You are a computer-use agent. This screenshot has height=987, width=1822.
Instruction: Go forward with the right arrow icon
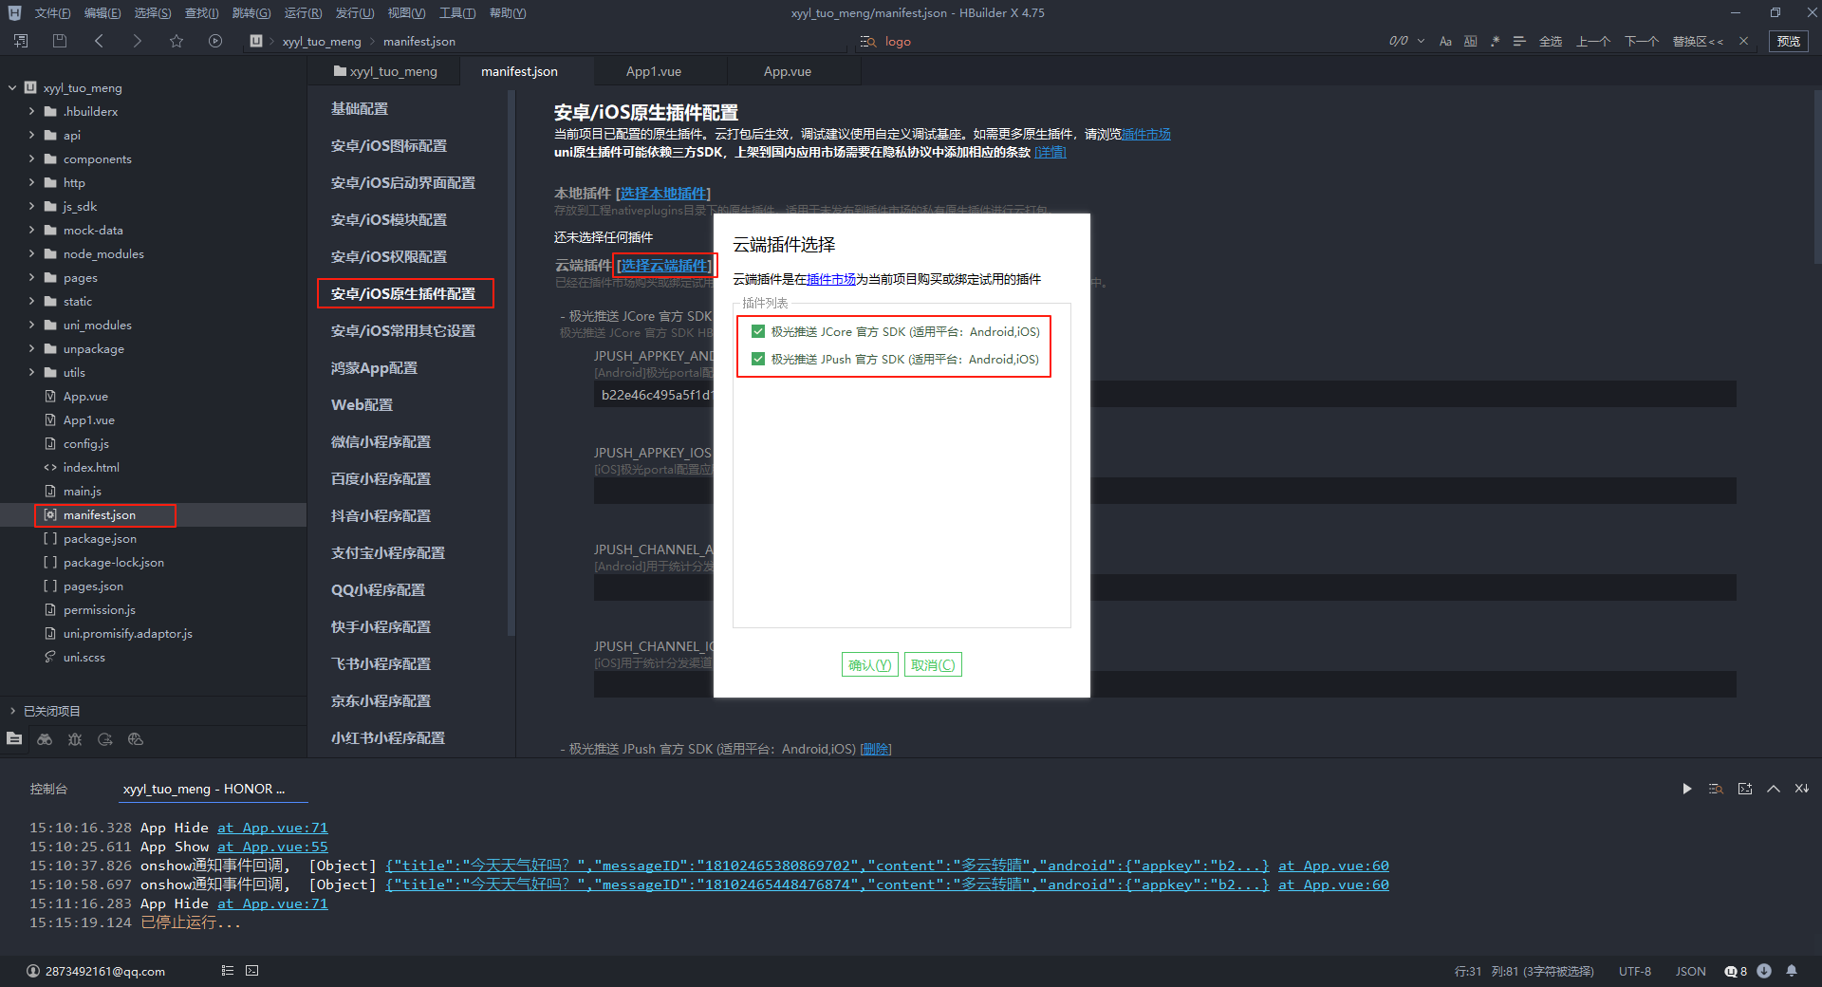tap(138, 41)
